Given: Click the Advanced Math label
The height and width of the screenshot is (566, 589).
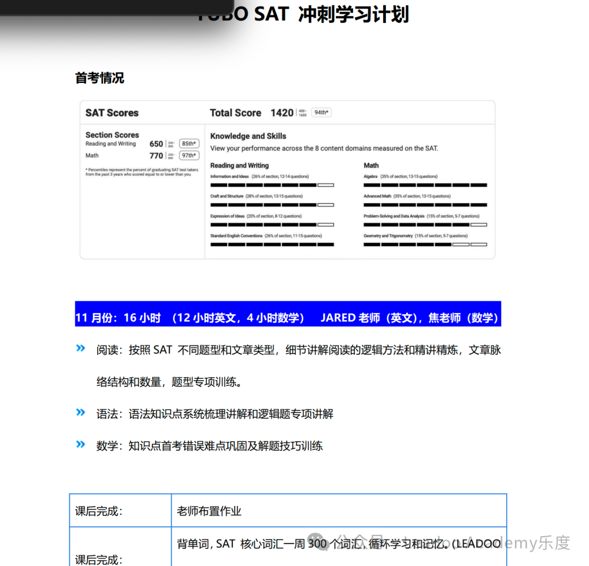Looking at the screenshot, I should [x=377, y=196].
